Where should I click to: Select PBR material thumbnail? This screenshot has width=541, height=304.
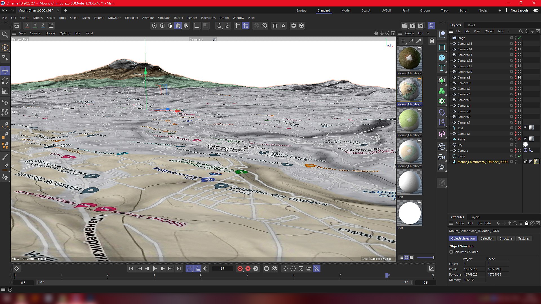coord(410,182)
